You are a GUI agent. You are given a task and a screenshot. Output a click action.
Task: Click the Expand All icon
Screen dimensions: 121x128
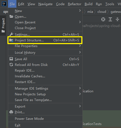(110, 19)
